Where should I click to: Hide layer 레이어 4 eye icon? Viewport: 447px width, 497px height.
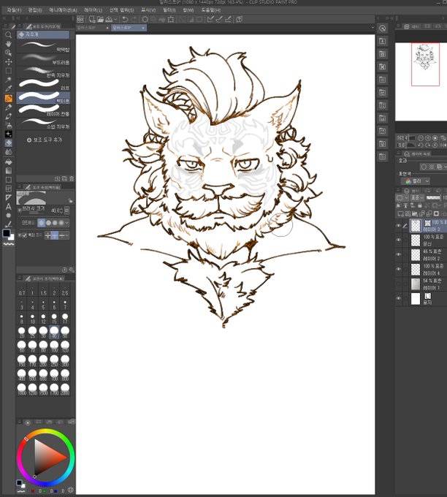(x=399, y=269)
